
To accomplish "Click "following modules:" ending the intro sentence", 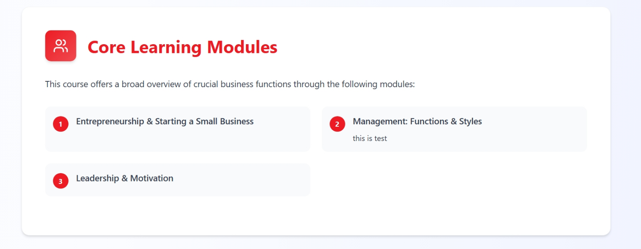I will [378, 84].
